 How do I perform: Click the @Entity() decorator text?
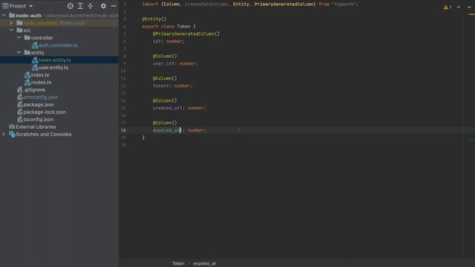tap(154, 19)
